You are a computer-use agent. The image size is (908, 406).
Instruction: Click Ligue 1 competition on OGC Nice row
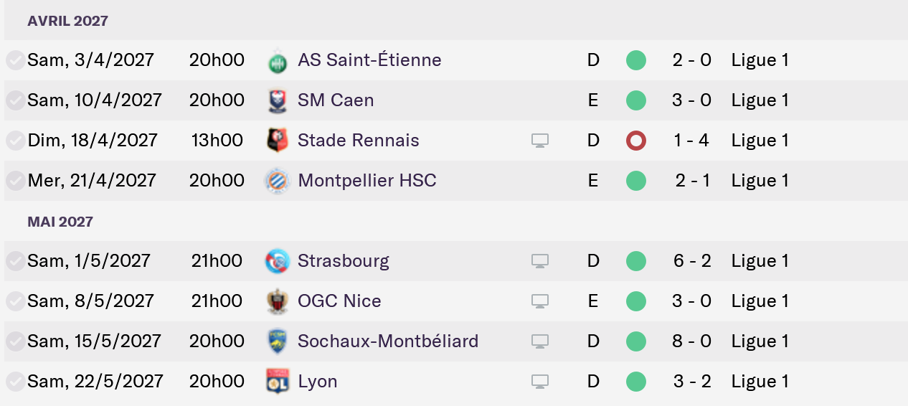(760, 301)
